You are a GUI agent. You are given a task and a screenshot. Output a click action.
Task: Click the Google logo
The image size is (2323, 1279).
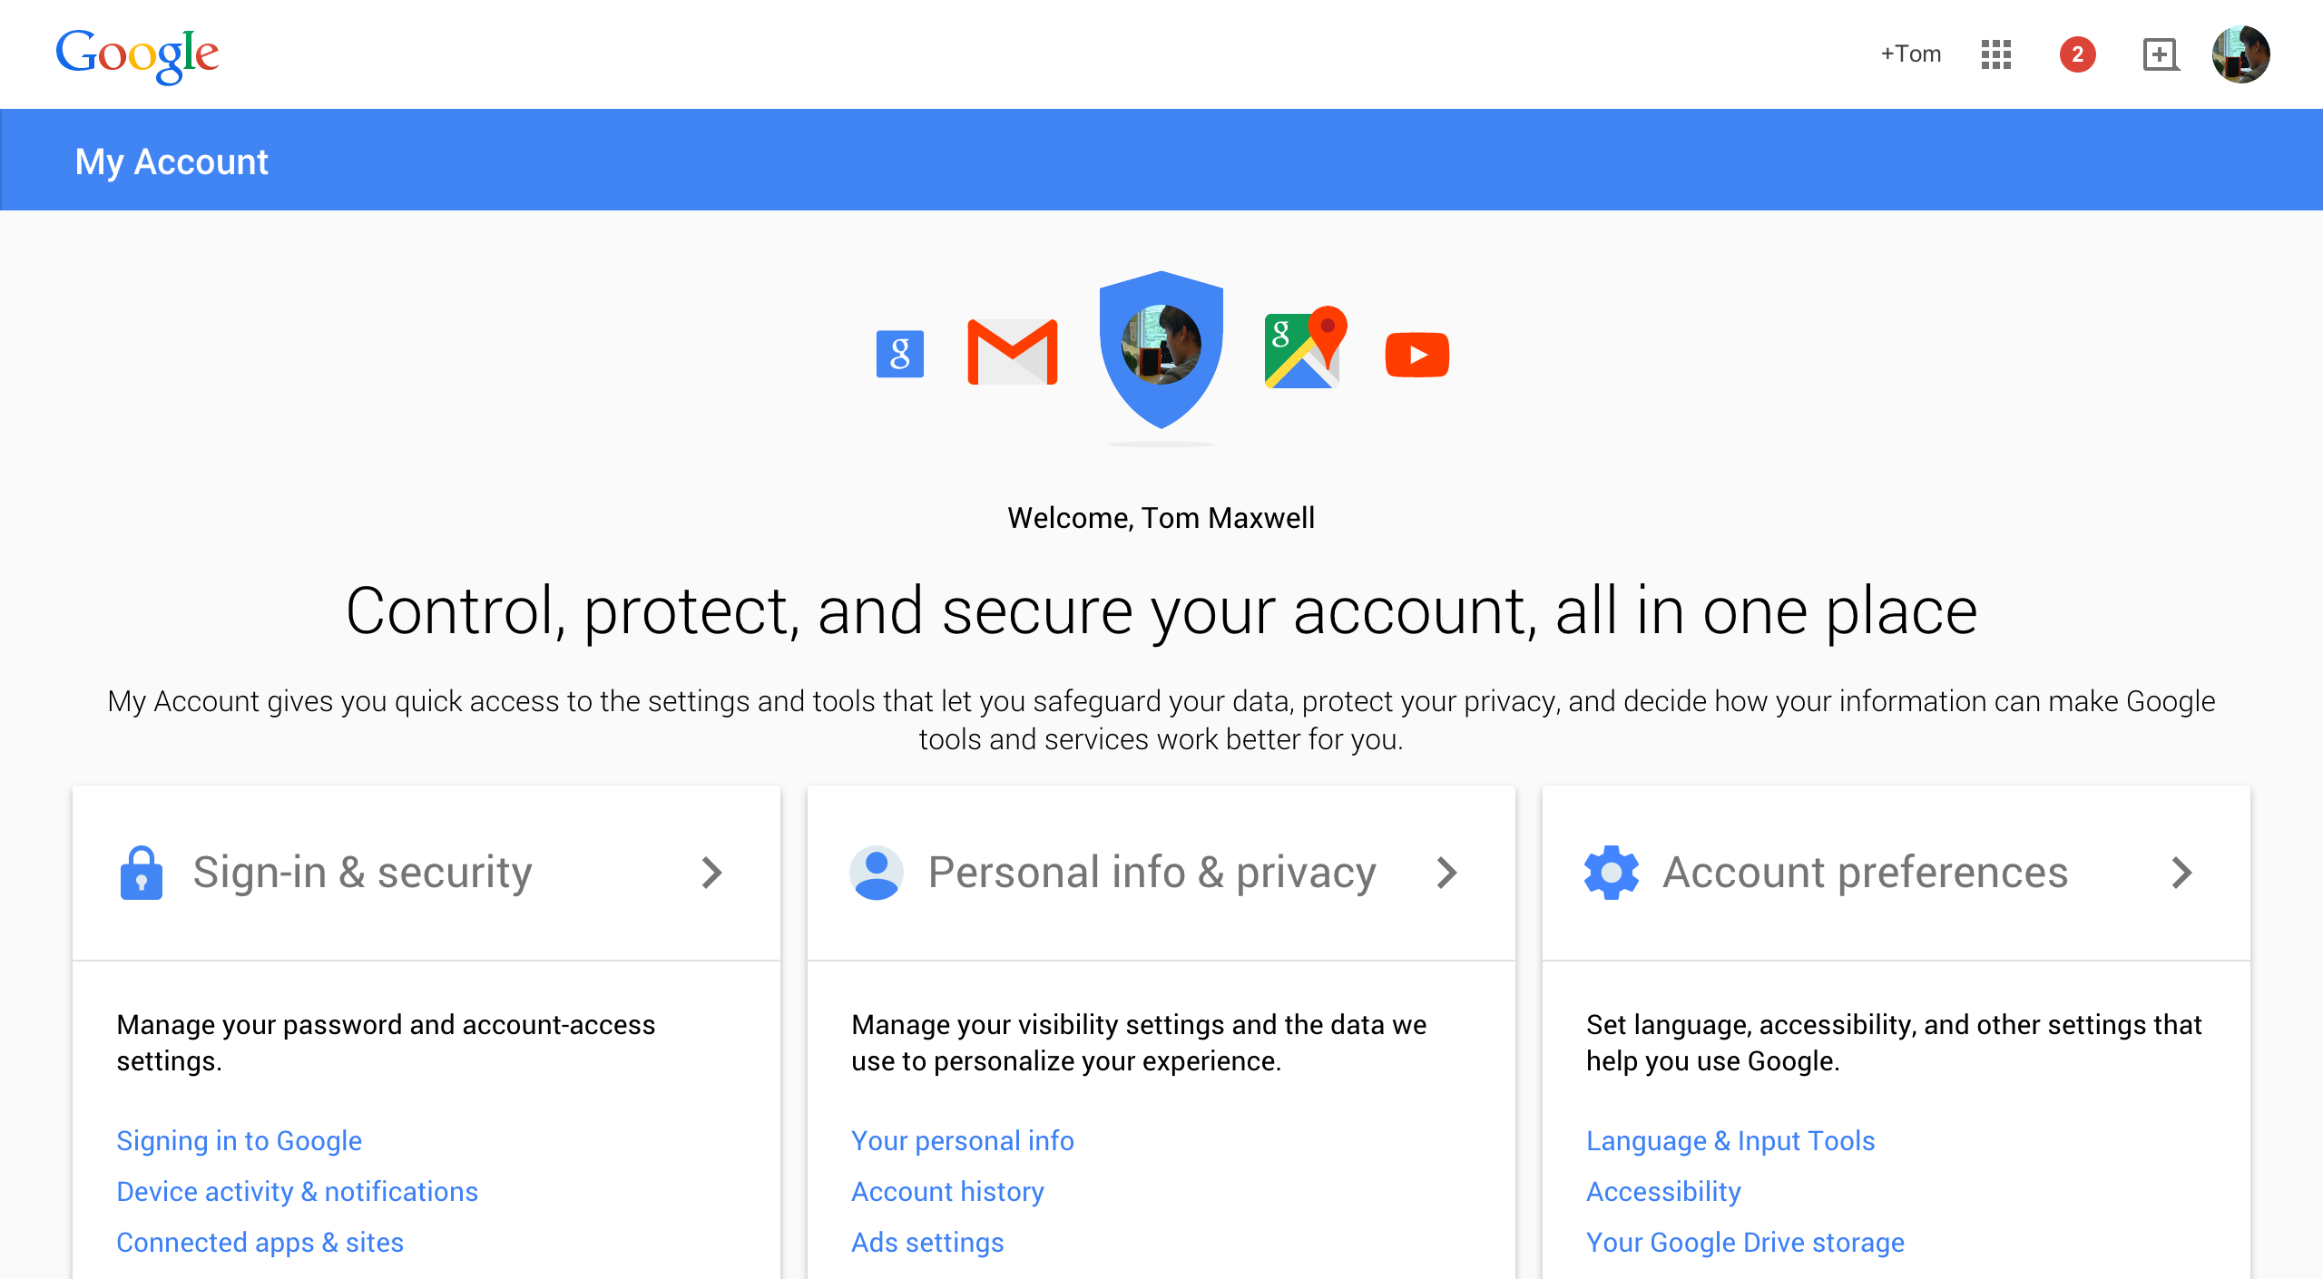click(137, 54)
